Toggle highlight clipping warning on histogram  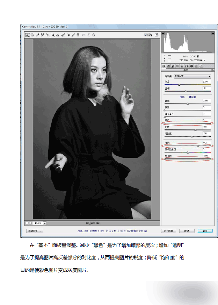(x=213, y=33)
